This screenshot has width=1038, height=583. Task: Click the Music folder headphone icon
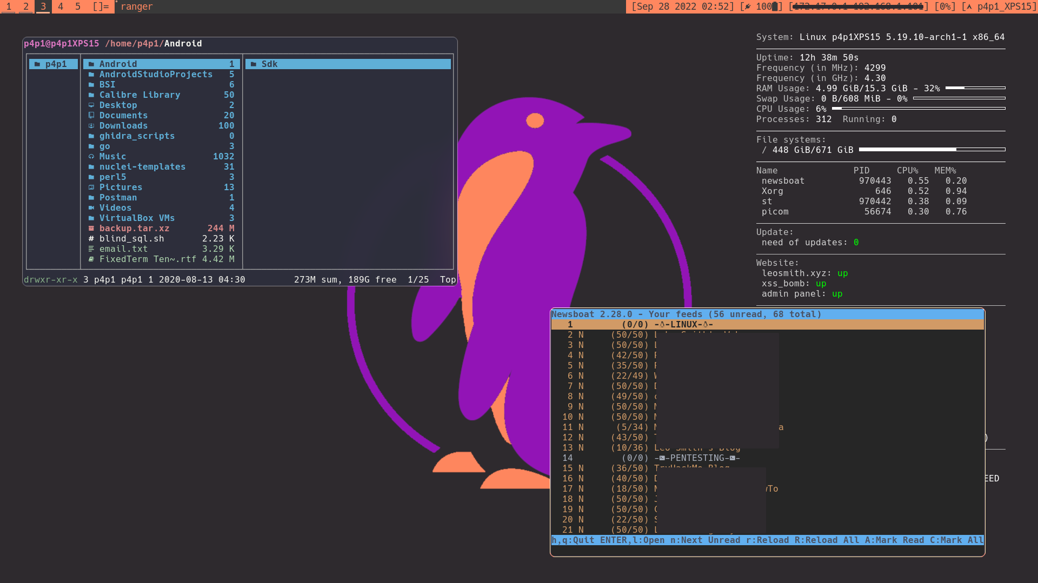coord(91,157)
